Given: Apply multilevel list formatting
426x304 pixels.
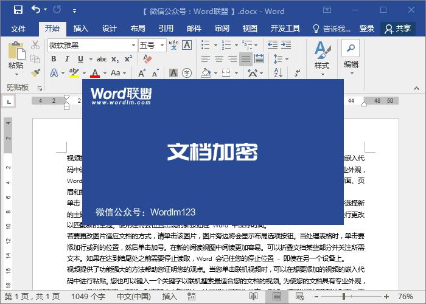Looking at the screenshot, I should tap(247, 45).
